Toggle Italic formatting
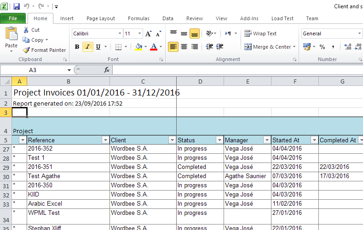 point(87,47)
